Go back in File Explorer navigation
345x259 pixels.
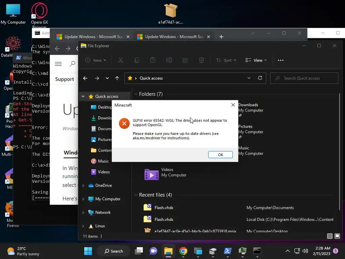pos(85,78)
